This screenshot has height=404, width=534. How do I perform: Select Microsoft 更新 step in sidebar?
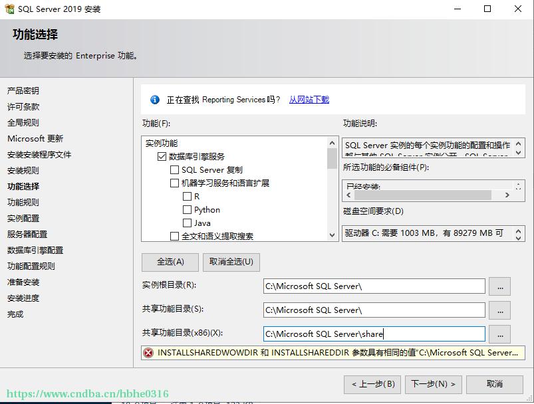click(35, 139)
